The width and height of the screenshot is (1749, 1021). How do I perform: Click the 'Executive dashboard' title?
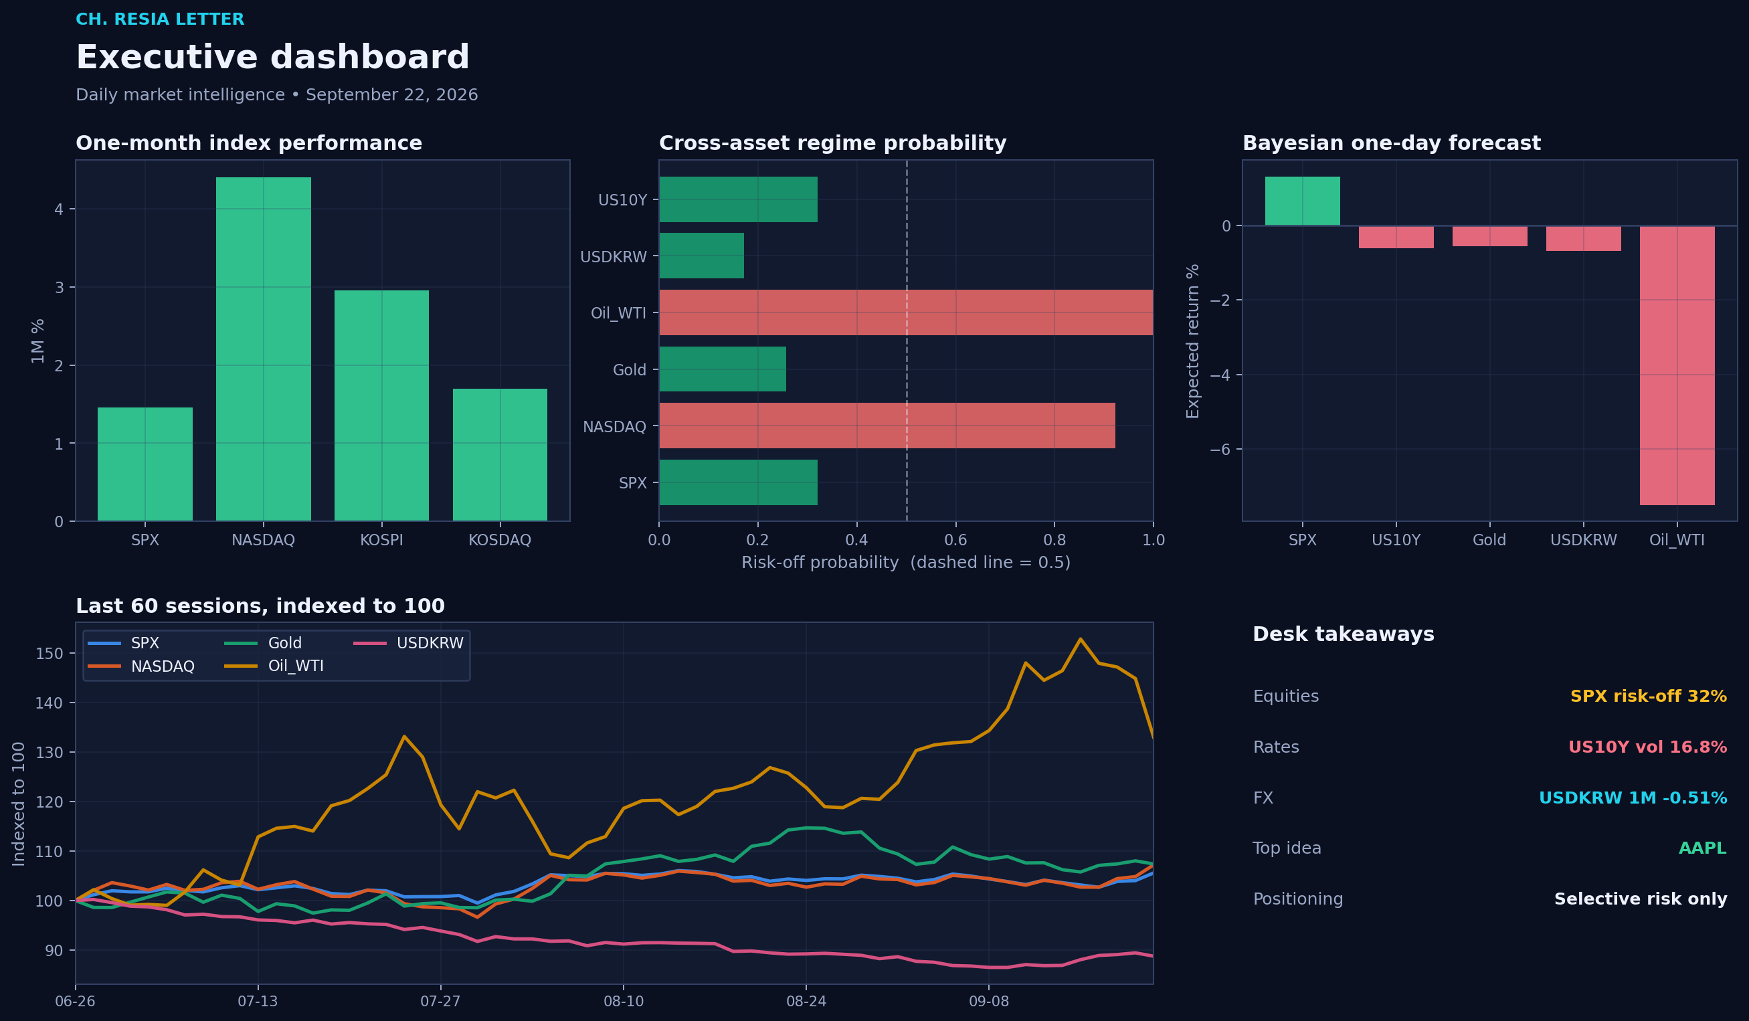point(273,57)
